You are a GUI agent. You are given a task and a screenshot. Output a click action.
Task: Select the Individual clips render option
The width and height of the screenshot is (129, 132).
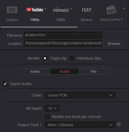72,58
